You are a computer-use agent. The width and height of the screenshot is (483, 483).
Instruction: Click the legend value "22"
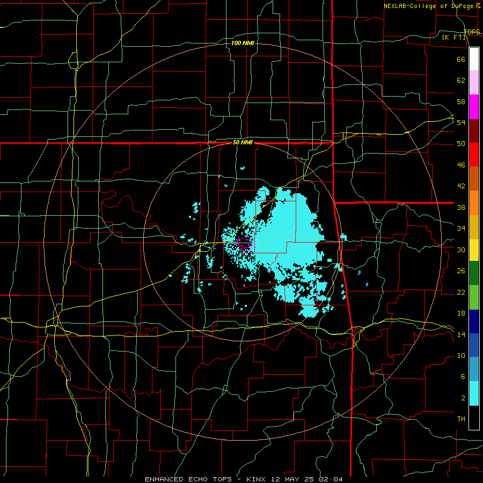tap(461, 292)
